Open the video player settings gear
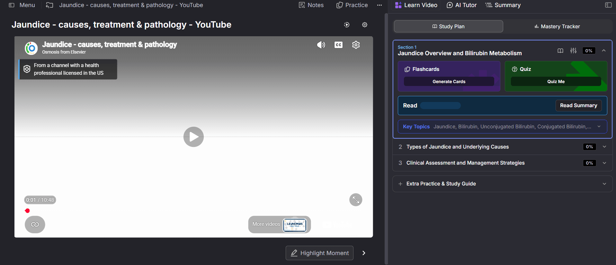The image size is (616, 265). 356,45
